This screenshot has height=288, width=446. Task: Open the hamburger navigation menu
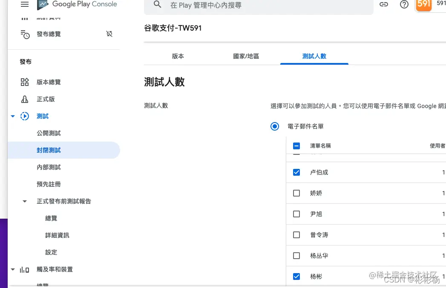[x=25, y=4]
